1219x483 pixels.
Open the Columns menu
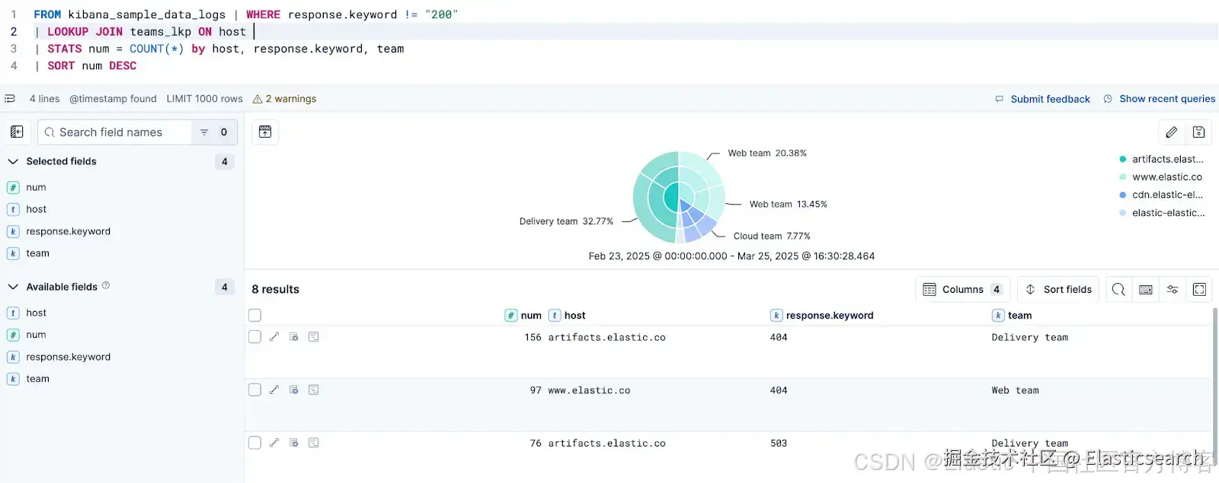point(963,289)
